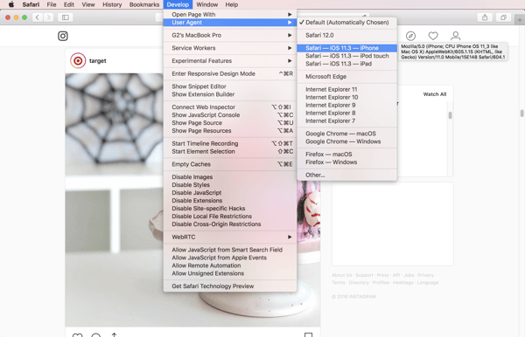Select Google Chrome — macOS agent
Viewport: 525px width, 337px height.
(x=346, y=134)
